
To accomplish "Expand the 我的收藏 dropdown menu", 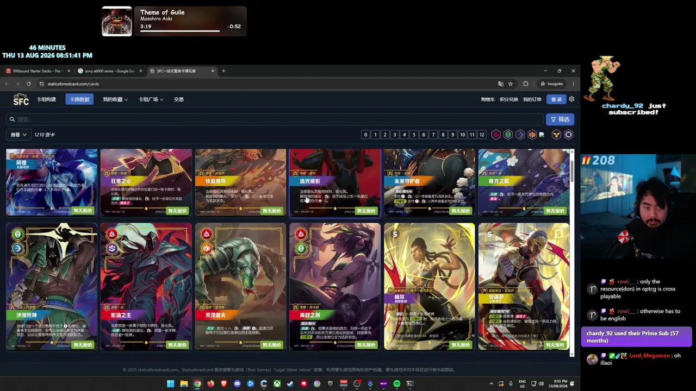I will click(x=115, y=99).
